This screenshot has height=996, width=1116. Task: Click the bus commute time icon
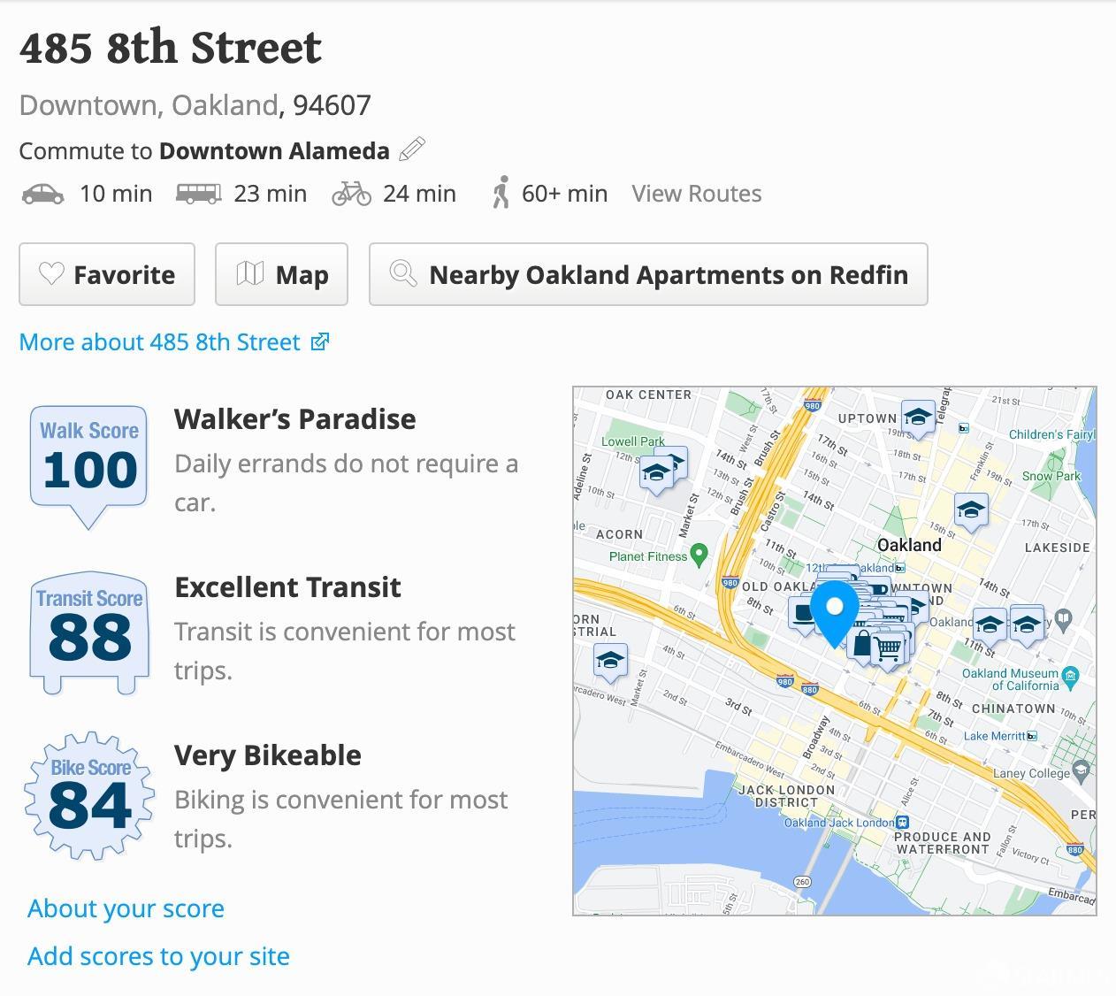point(198,194)
